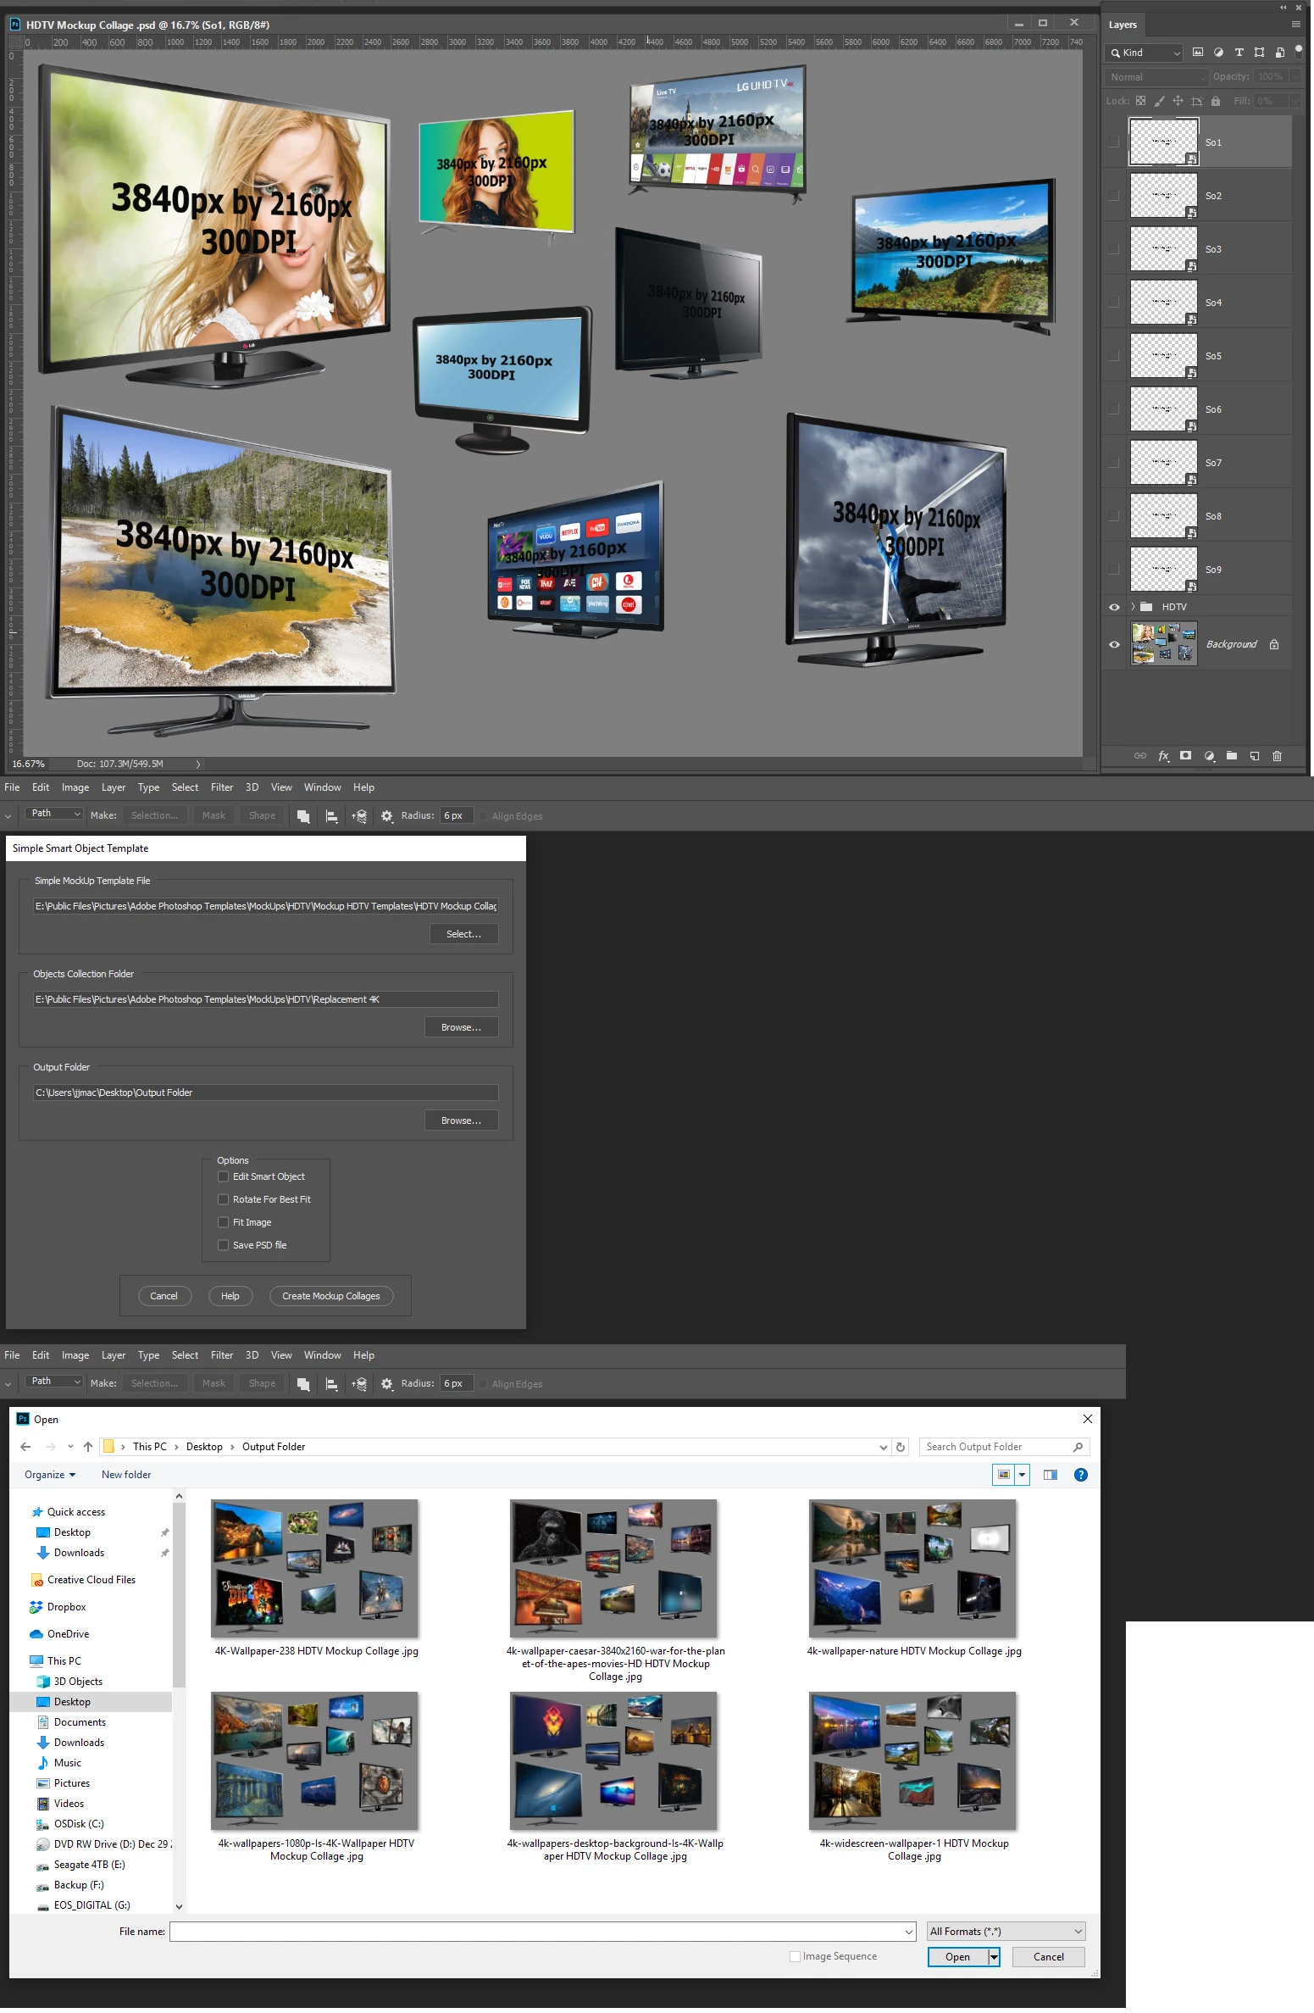The width and height of the screenshot is (1314, 2013).
Task: Hide the HDTV layer group
Action: coord(1114,607)
